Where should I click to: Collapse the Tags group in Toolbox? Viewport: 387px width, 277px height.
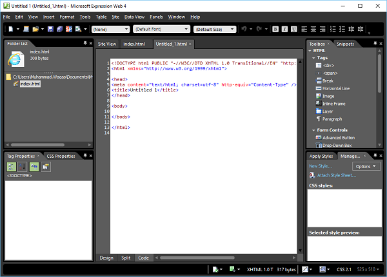(x=313, y=58)
